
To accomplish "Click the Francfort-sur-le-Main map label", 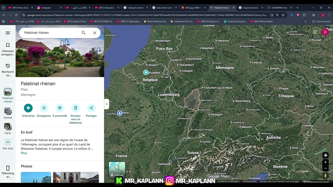I will click(218, 88).
